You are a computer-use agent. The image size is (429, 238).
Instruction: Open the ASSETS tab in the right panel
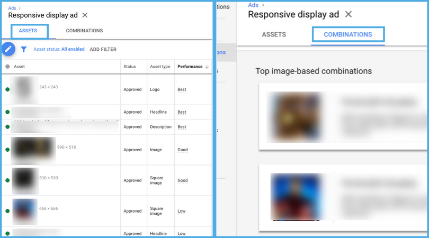point(274,35)
